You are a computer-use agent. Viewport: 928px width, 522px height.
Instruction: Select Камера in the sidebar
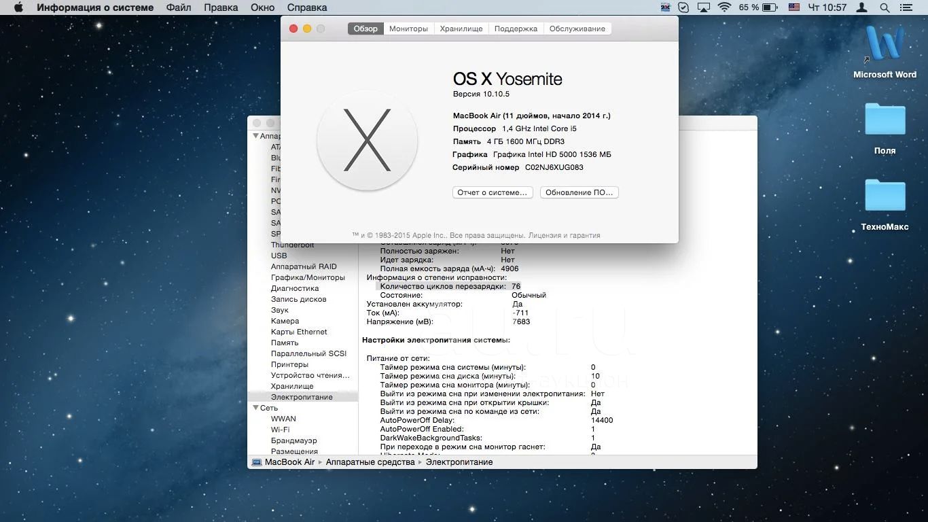click(x=285, y=321)
